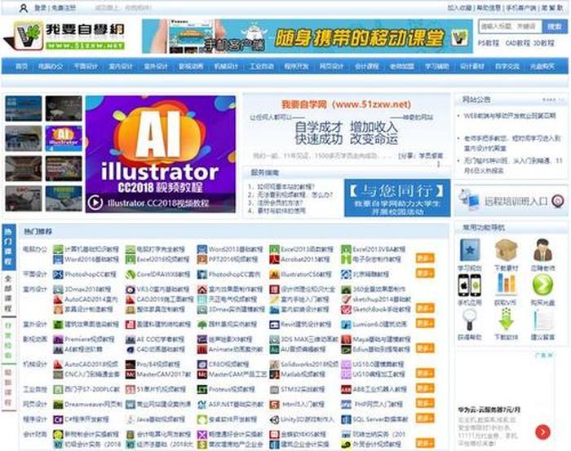Open the 与您同行 campus activity banner

point(397,198)
